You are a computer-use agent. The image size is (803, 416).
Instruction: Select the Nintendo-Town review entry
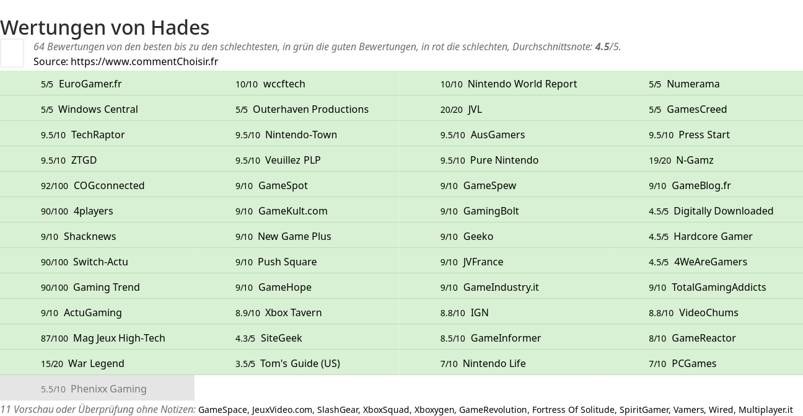286,135
